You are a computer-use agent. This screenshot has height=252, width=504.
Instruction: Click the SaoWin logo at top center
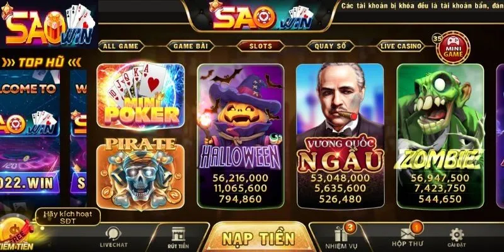pyautogui.click(x=261, y=16)
